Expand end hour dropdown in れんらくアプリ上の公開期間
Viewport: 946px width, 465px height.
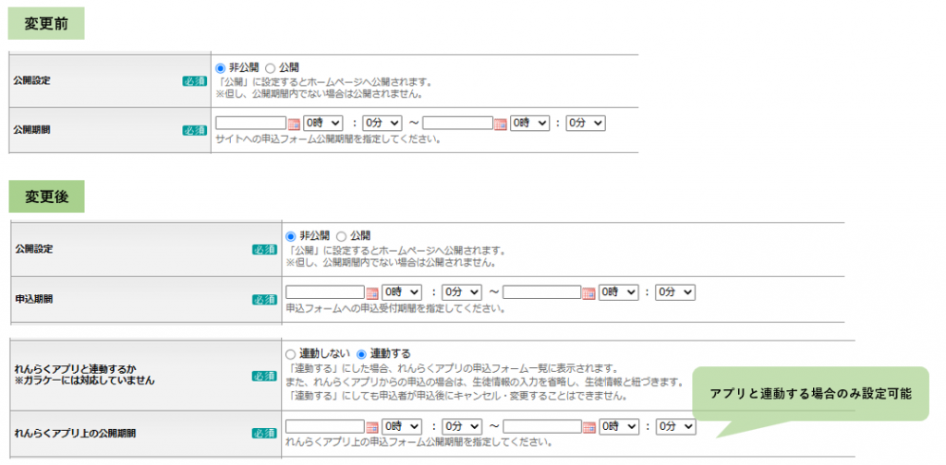coord(618,426)
